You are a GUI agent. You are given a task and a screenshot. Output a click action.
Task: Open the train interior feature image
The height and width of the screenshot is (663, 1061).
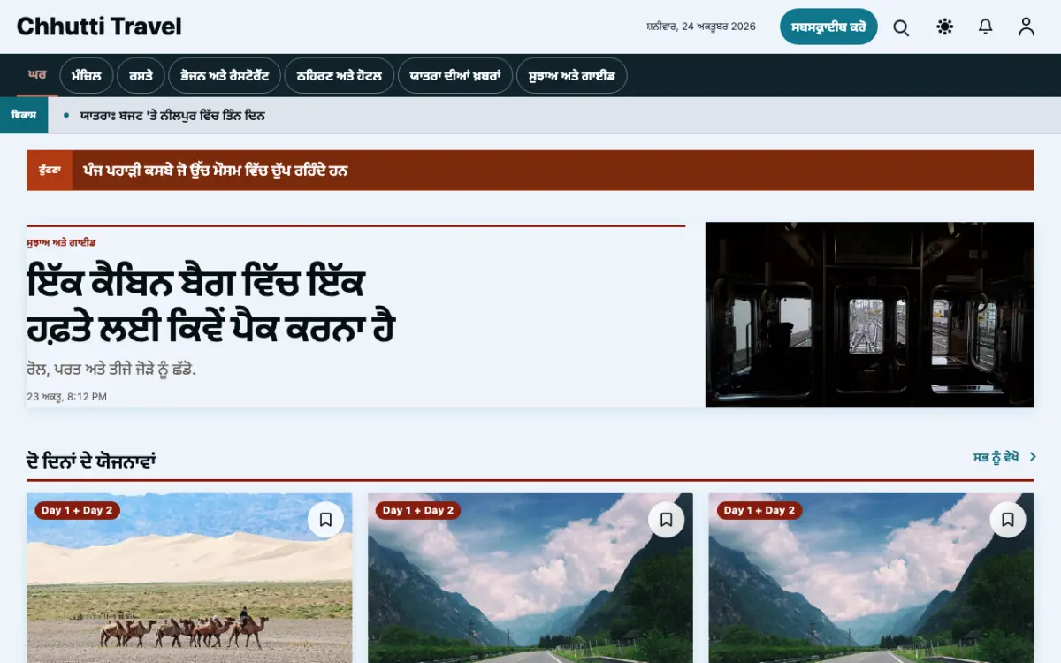pos(870,314)
